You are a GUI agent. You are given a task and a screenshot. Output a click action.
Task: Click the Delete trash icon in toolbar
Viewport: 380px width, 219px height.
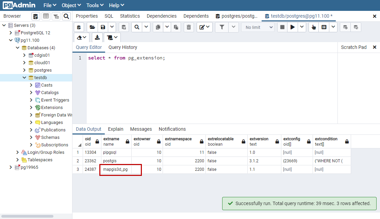[189, 28]
